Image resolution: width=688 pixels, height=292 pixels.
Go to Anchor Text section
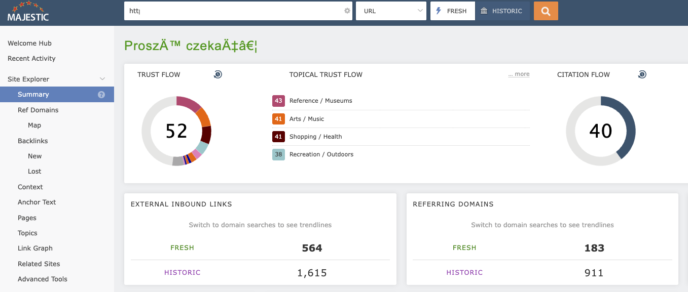[x=37, y=202]
